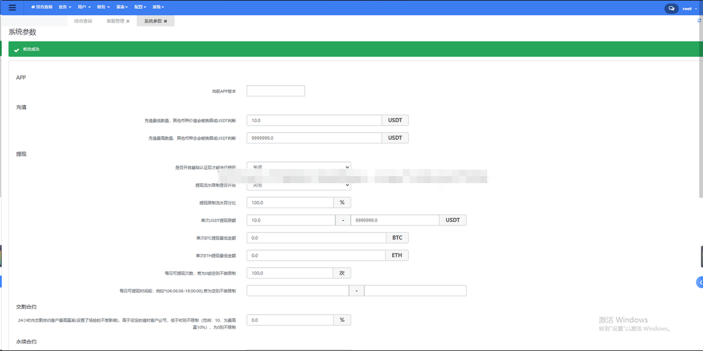The height and width of the screenshot is (351, 703).
Task: Expand the 业务 menu
Action: click(64, 8)
